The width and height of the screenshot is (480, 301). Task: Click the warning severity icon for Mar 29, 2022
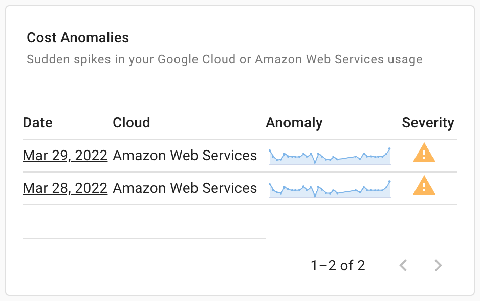(x=424, y=153)
